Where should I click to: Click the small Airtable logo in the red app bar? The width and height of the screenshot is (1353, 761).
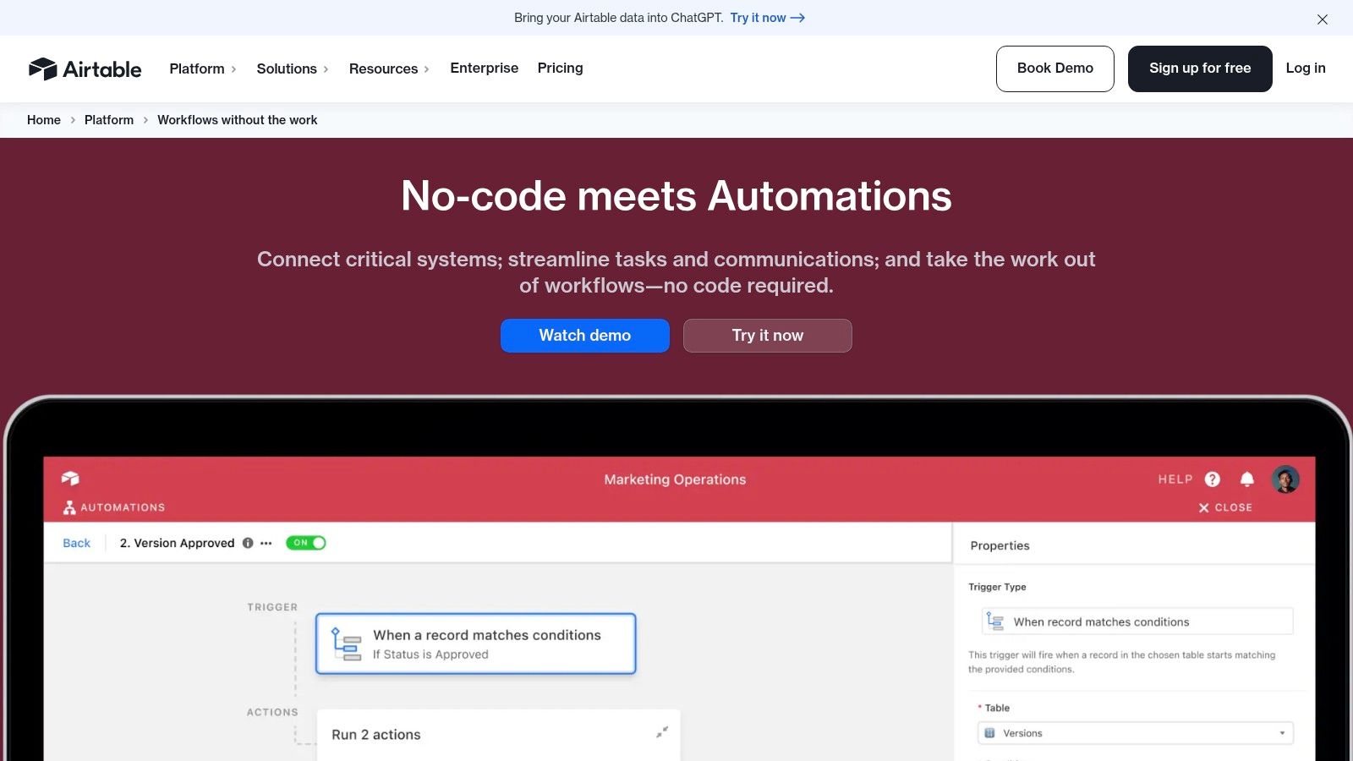(70, 479)
